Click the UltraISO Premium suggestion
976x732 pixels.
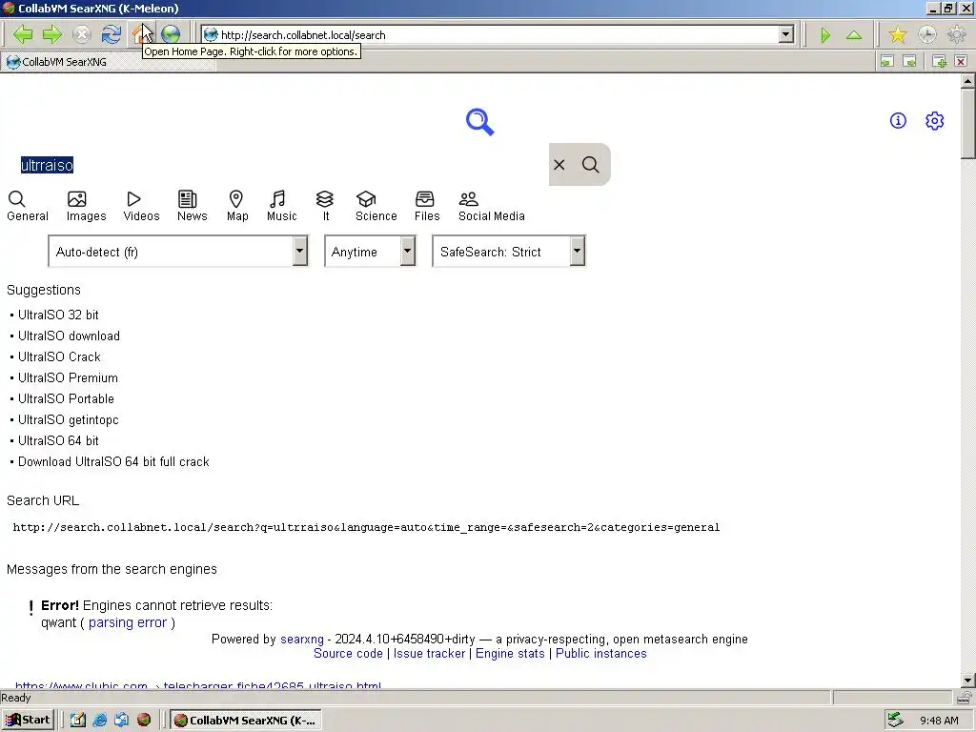click(68, 377)
